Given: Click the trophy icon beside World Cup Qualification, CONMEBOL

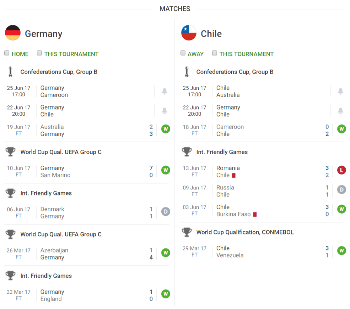Looking at the screenshot, I should (187, 232).
